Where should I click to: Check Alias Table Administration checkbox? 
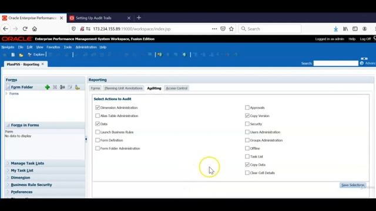[x=98, y=116]
